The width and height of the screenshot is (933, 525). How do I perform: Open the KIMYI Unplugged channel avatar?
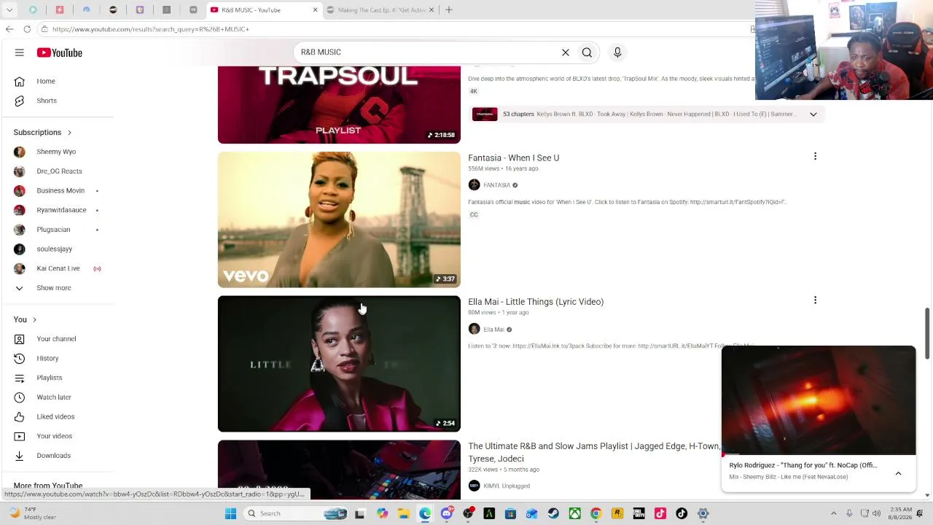(x=474, y=486)
